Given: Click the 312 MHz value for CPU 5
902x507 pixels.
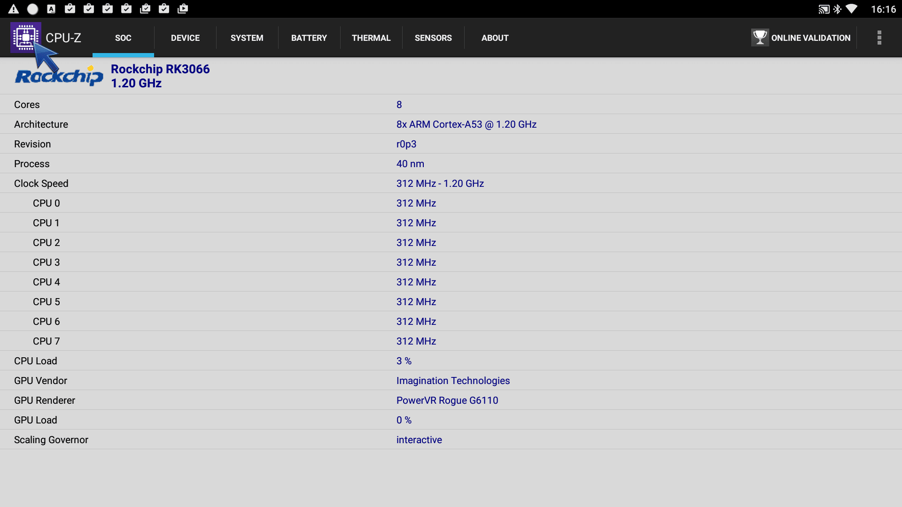Looking at the screenshot, I should [x=416, y=302].
